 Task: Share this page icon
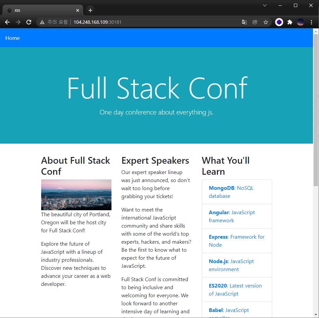pos(255,22)
